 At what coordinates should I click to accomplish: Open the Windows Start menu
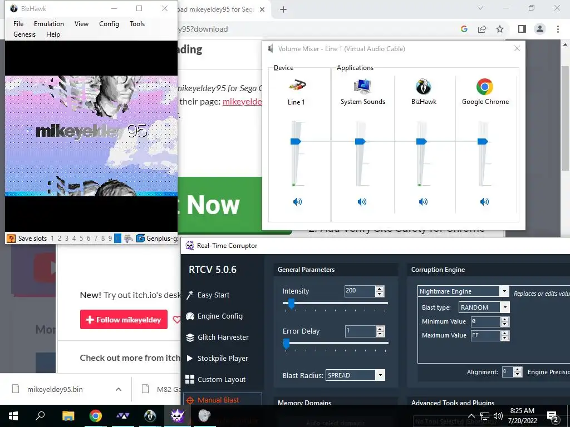(x=13, y=415)
